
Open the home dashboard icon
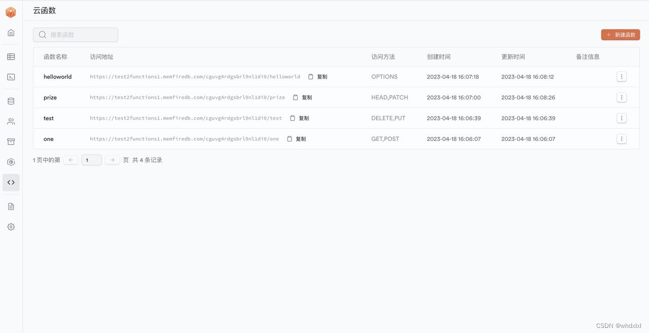11,32
